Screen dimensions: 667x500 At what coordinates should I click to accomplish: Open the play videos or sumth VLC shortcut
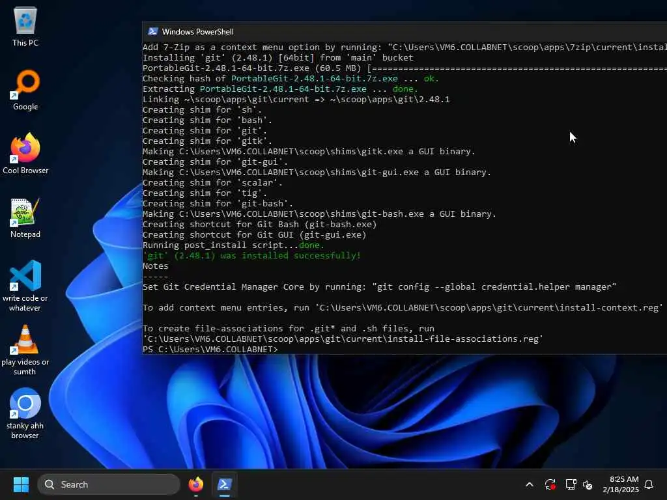coord(25,350)
